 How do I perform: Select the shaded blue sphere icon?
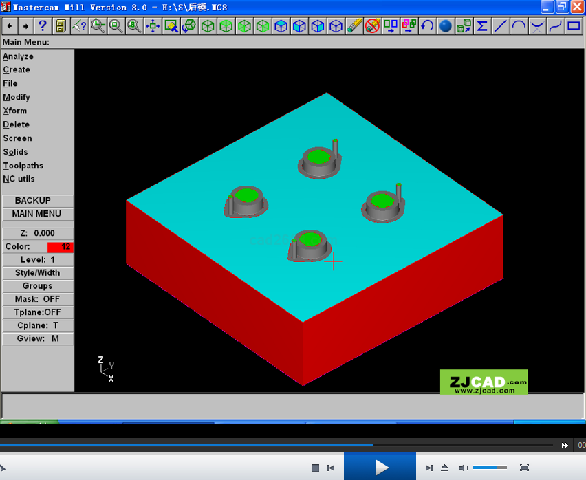click(446, 26)
